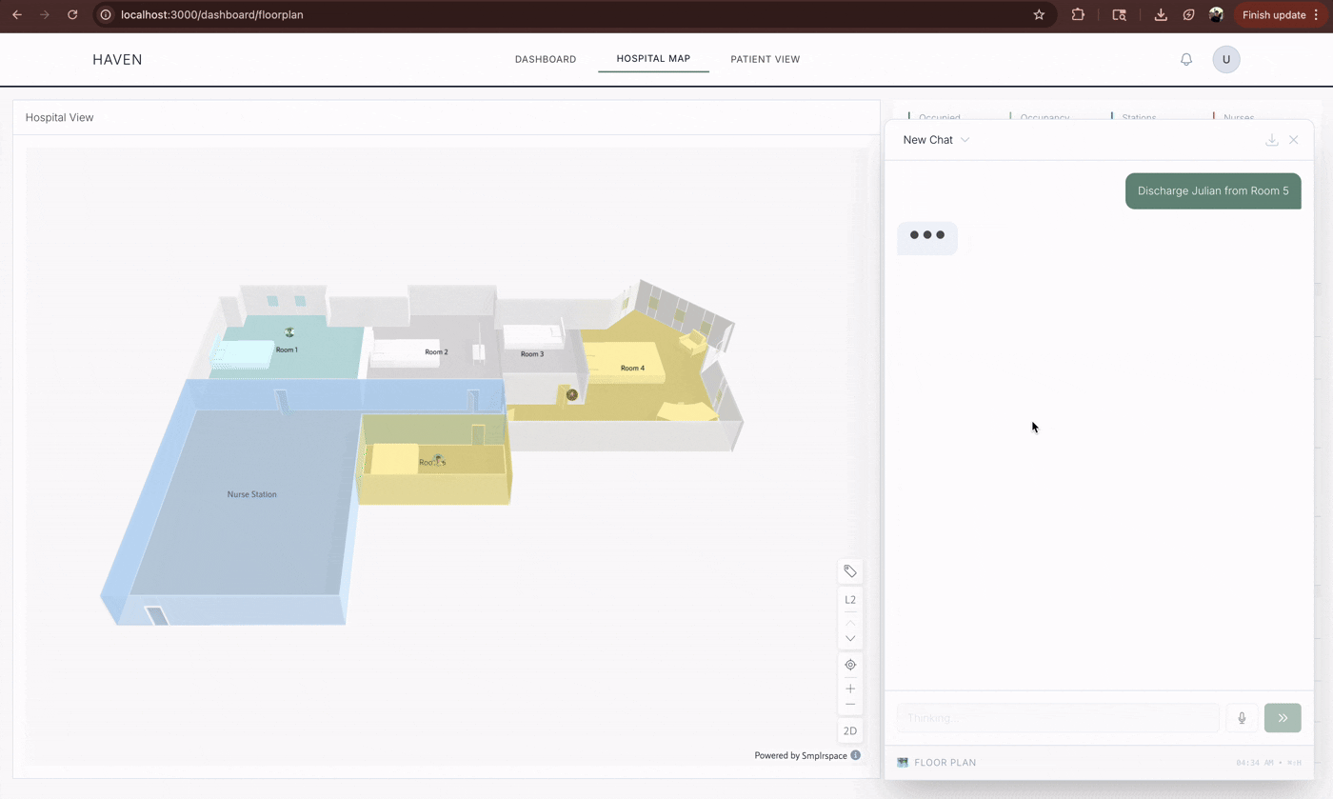
Task: Click the Smplrspace info icon
Action: (856, 755)
